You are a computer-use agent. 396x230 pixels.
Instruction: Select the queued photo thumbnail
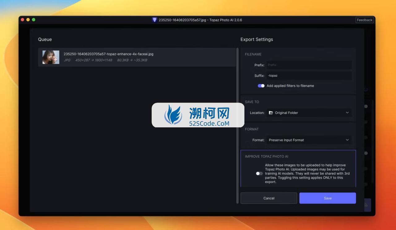point(51,57)
